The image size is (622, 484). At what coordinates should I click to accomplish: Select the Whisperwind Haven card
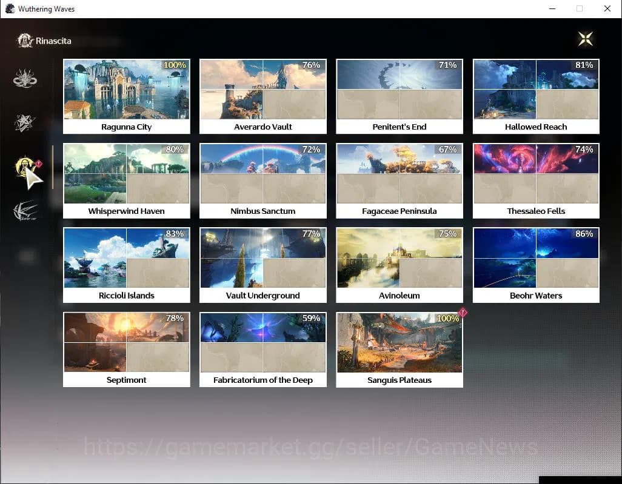coord(127,180)
